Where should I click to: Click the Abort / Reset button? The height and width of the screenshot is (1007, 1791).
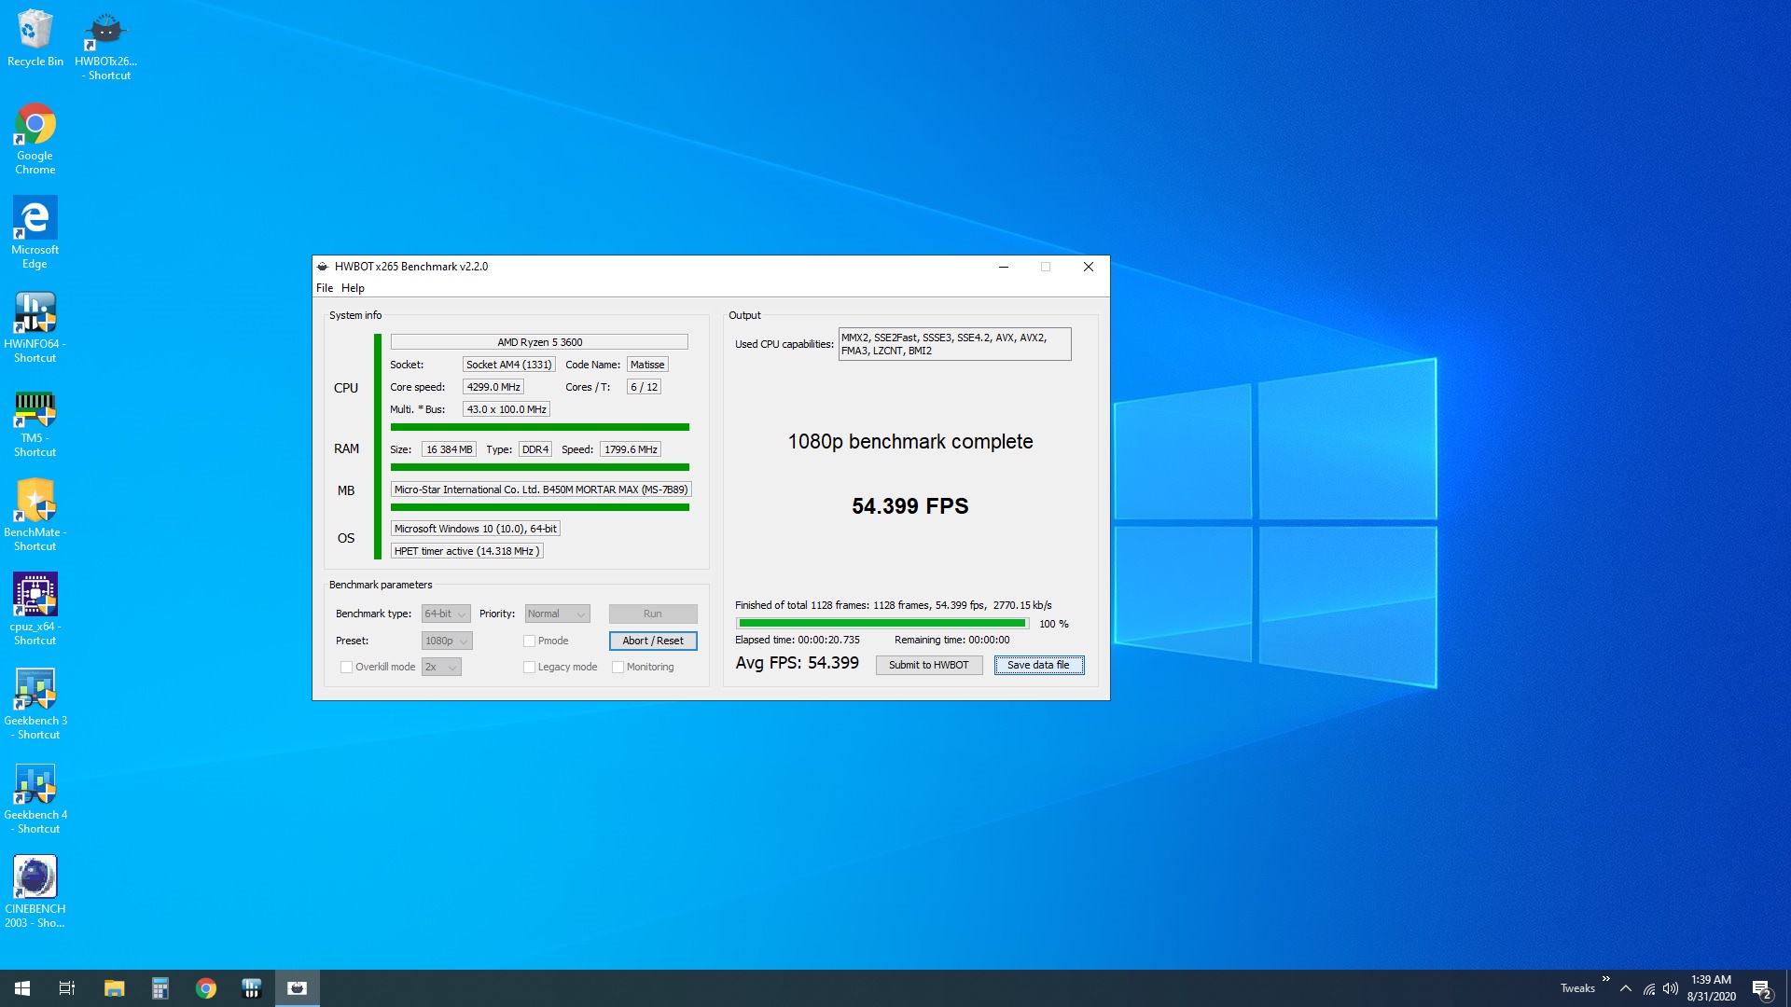pos(653,641)
